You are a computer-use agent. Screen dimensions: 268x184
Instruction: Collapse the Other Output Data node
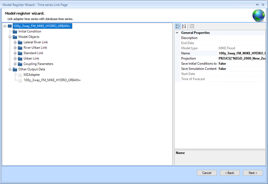tap(10, 69)
